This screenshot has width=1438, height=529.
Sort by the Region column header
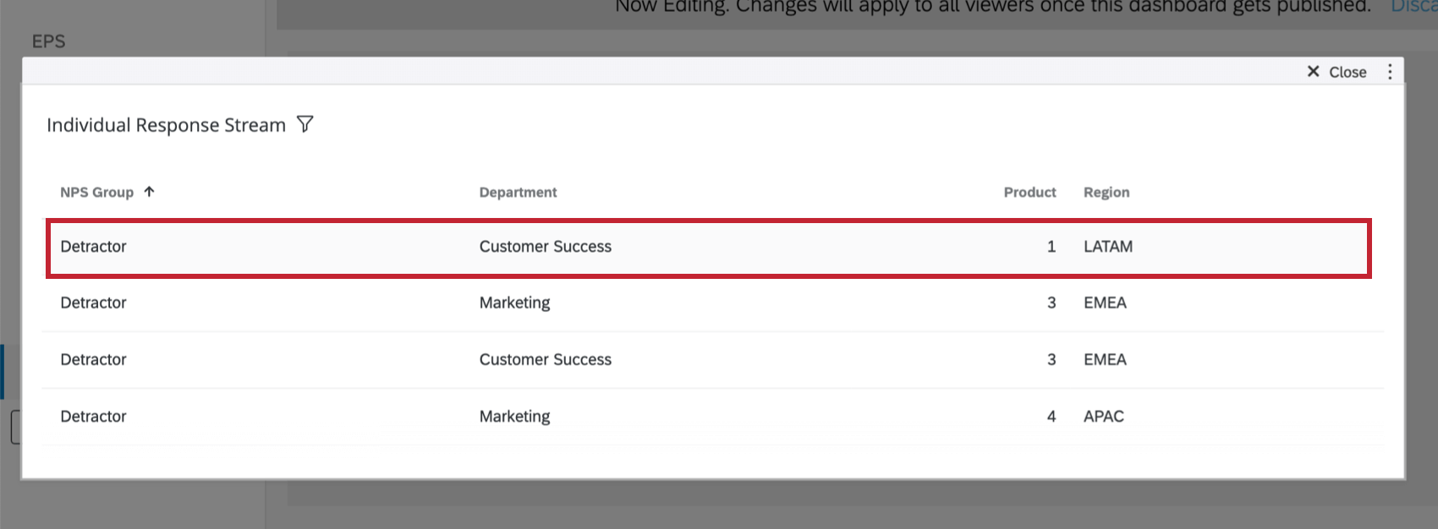(1106, 193)
